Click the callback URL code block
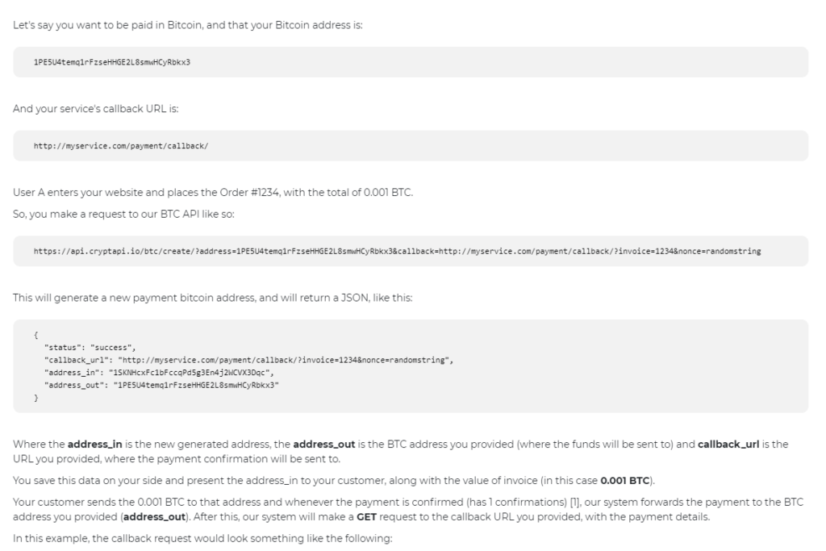 (411, 146)
